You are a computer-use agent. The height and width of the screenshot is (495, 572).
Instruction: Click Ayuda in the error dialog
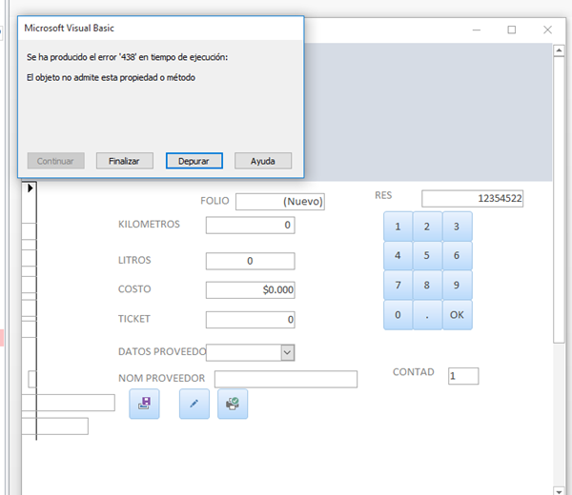pos(263,161)
